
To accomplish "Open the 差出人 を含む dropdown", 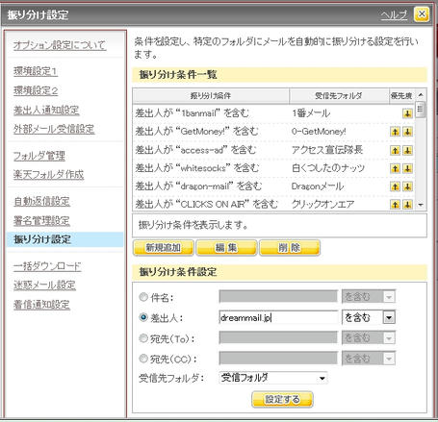I will click(x=369, y=317).
